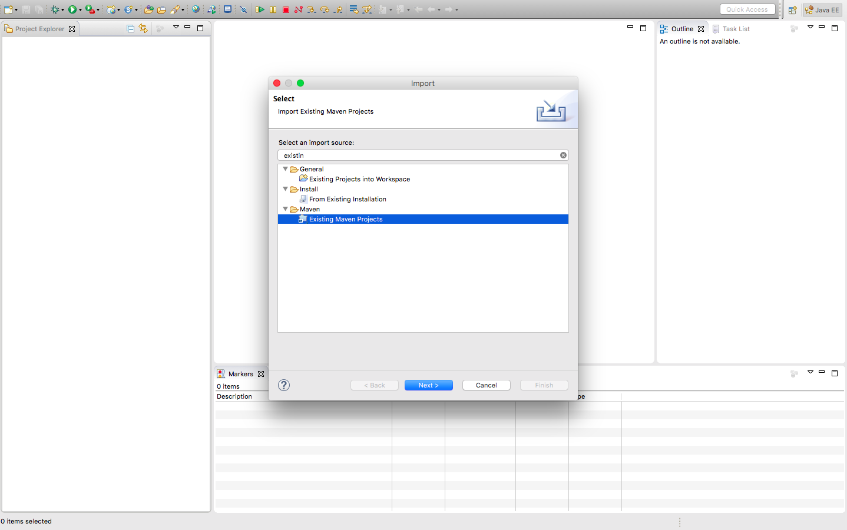The image size is (847, 530).
Task: Open the Debug dropdown arrow
Action: [x=62, y=10]
